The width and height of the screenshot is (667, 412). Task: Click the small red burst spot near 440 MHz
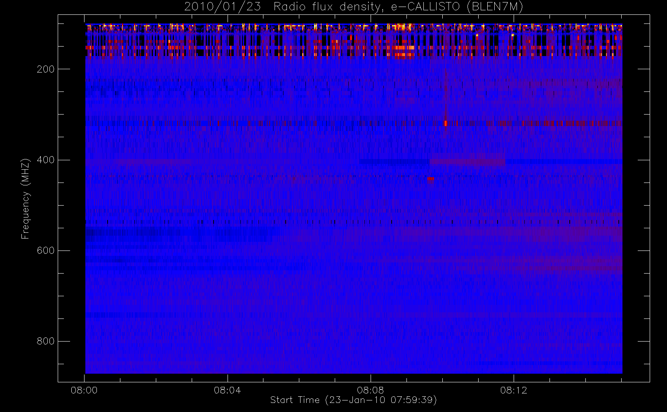tap(431, 179)
